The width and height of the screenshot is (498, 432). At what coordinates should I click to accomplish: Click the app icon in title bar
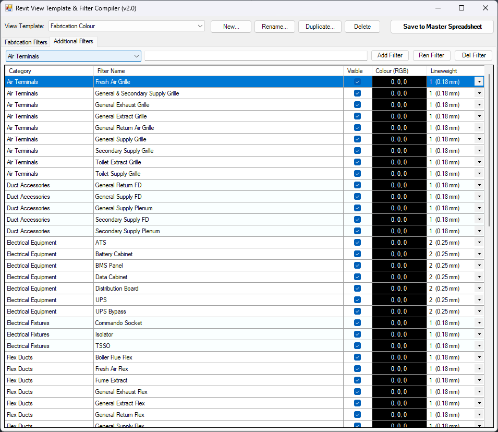point(8,8)
